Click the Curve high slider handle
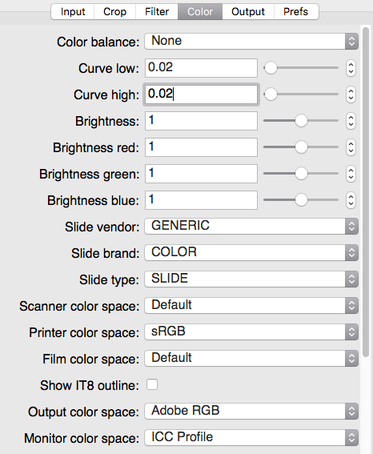 (271, 94)
